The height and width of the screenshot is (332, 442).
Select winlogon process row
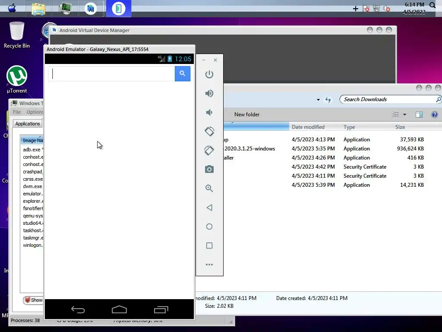pyautogui.click(x=32, y=245)
